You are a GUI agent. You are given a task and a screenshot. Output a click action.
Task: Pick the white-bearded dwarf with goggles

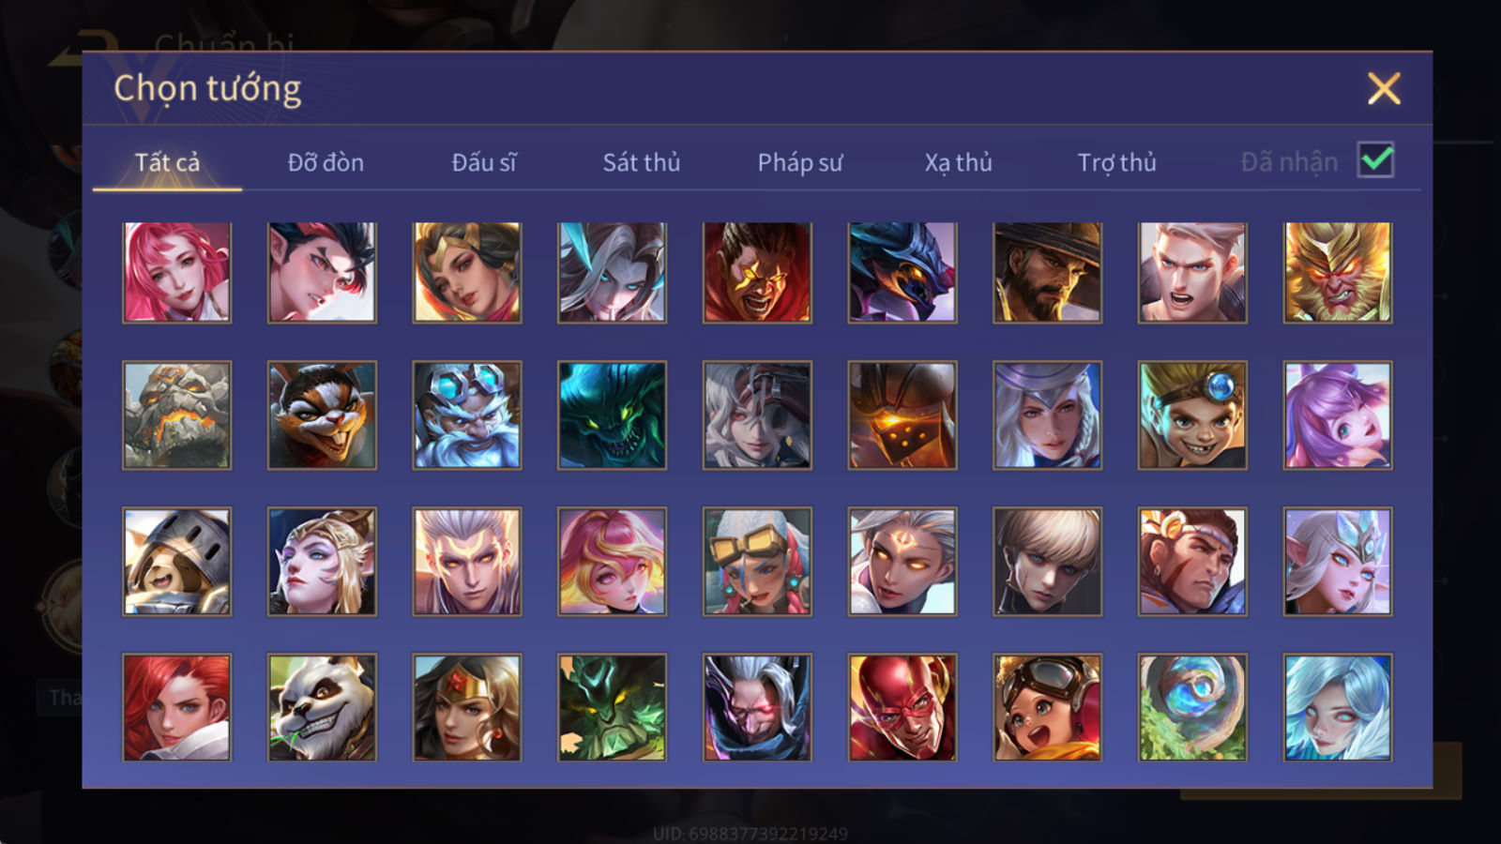point(467,415)
